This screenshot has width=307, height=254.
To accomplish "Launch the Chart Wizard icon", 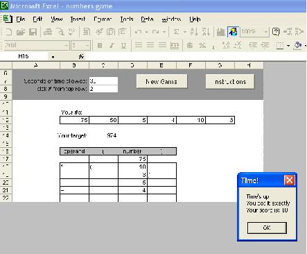I will 220,32.
